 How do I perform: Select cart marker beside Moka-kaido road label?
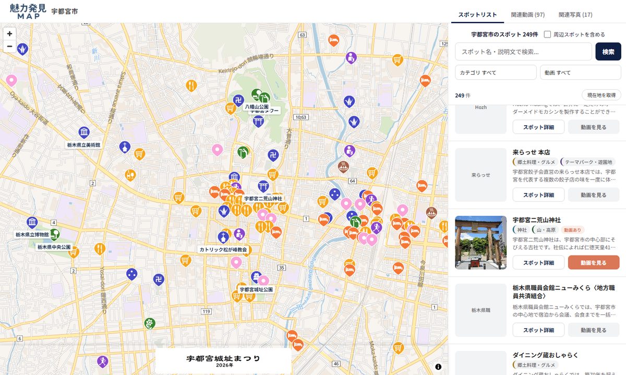(399, 348)
